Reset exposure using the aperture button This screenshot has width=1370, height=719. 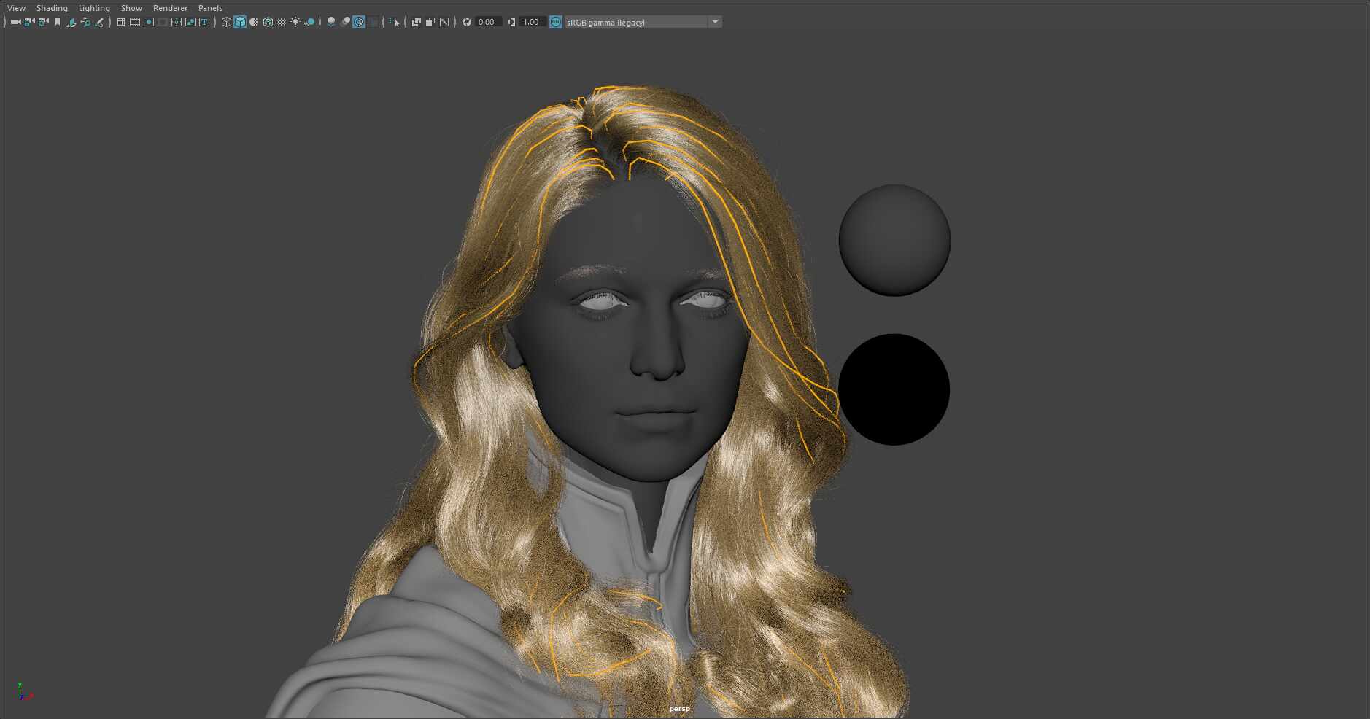(x=467, y=22)
